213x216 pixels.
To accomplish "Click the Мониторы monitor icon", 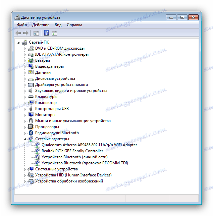I will click(x=31, y=115).
